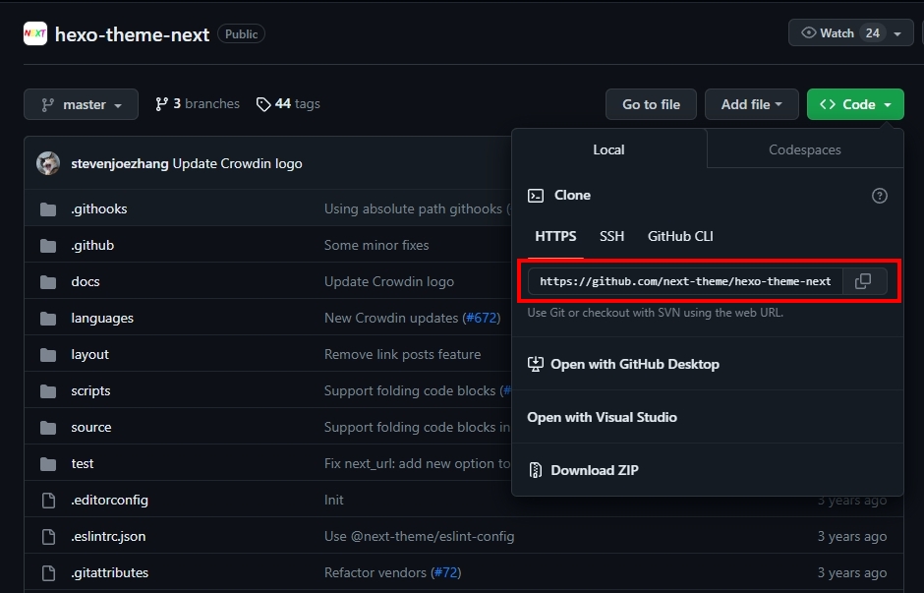
Task: Click the source folder icon
Action: coord(48,428)
